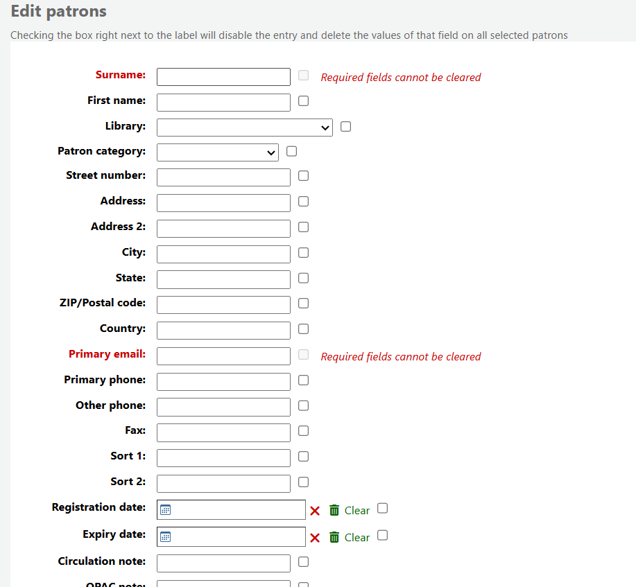
Task: Click the Clear link for Expiry date
Action: tap(357, 538)
